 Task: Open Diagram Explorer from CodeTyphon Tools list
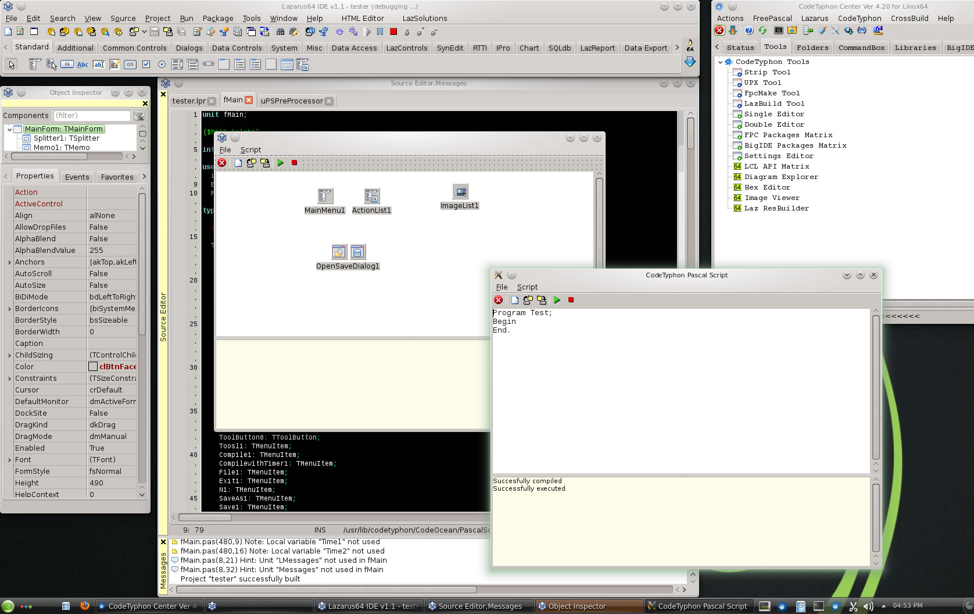point(781,177)
